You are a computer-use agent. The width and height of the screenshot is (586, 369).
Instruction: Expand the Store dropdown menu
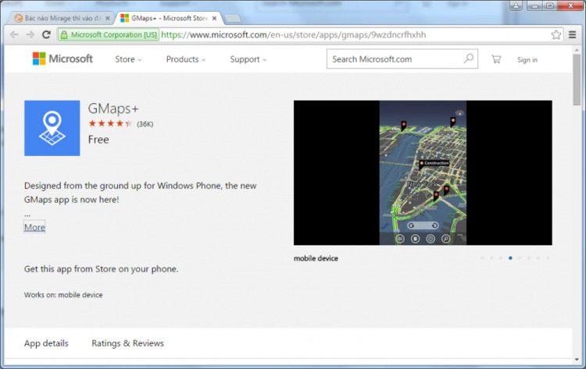point(128,59)
